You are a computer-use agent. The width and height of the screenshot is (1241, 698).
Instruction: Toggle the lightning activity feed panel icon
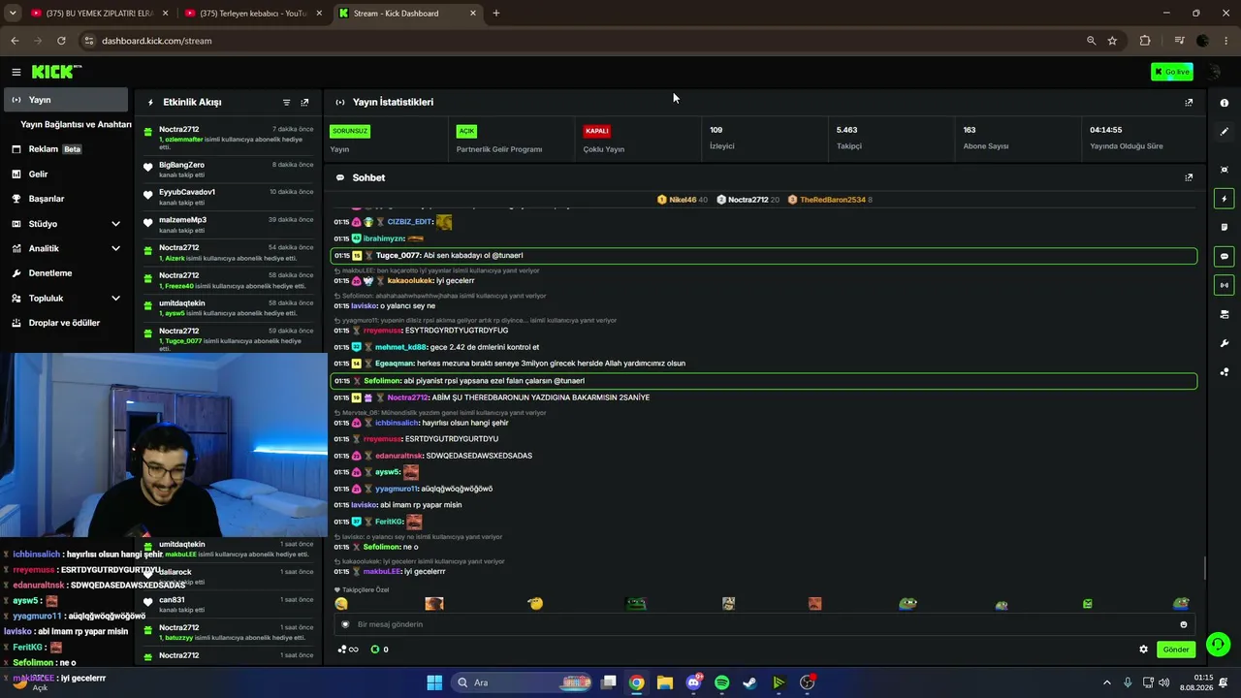pyautogui.click(x=1225, y=199)
